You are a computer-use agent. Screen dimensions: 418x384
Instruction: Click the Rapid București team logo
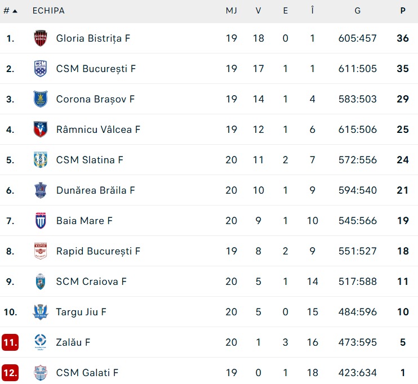pos(41,251)
